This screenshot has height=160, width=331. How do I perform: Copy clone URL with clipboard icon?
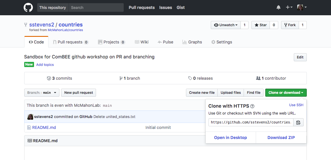coord(298,122)
